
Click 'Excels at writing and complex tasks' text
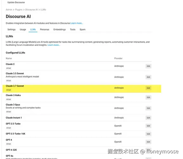click(23, 107)
